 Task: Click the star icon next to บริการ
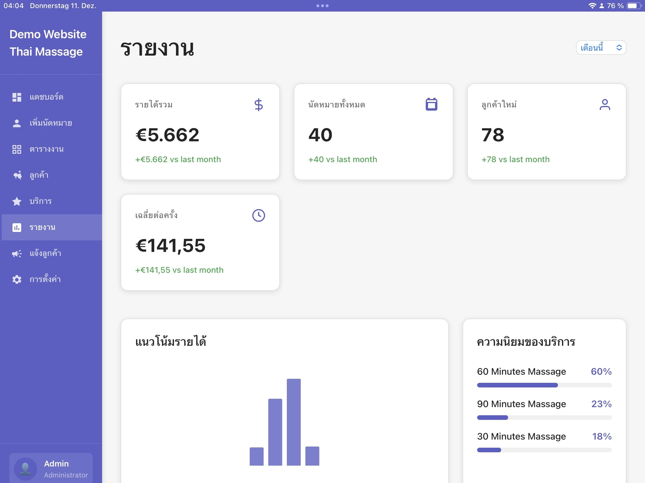[17, 201]
